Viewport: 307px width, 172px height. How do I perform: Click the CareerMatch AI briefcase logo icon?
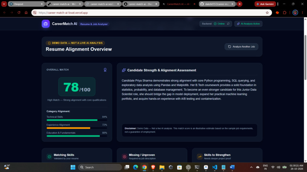tap(46, 24)
